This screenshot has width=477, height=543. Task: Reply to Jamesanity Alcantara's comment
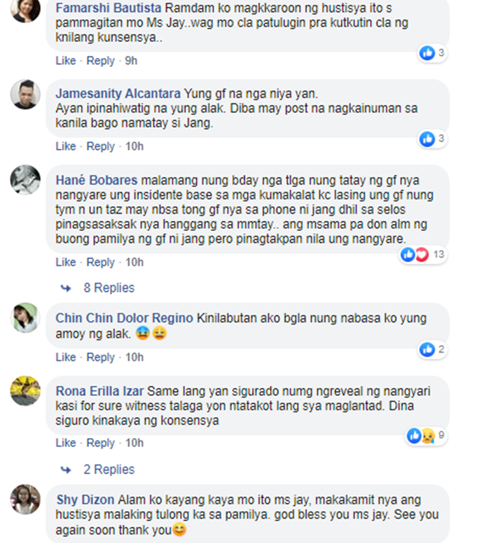tap(100, 146)
